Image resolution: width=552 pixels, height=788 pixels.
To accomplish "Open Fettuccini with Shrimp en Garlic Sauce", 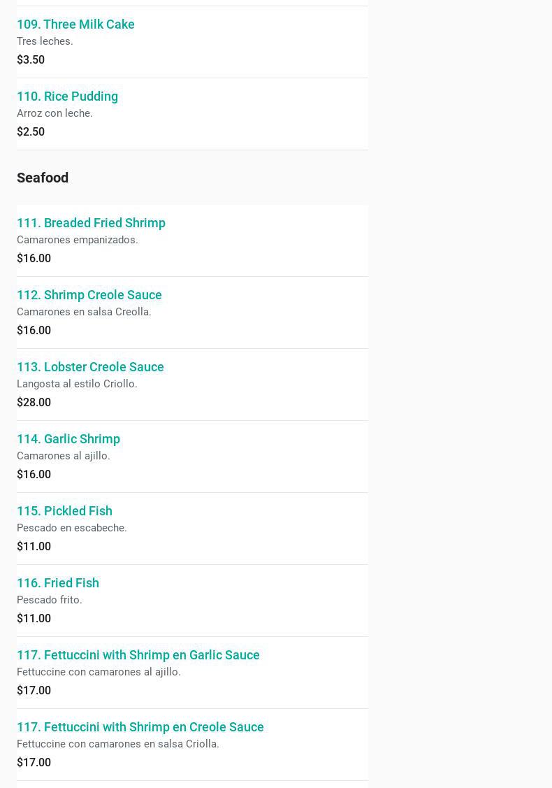I will [x=138, y=655].
